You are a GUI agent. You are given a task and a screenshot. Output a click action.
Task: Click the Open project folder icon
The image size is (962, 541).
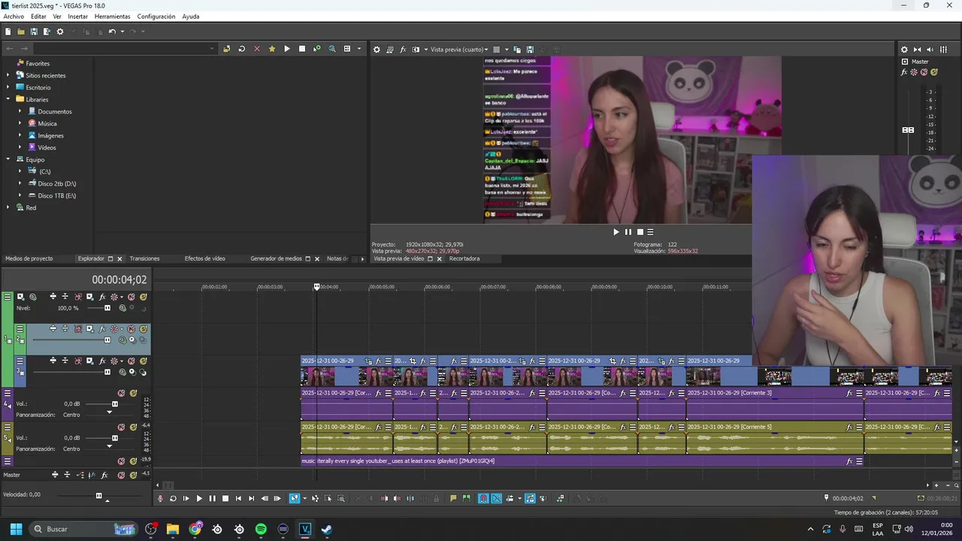pyautogui.click(x=21, y=32)
